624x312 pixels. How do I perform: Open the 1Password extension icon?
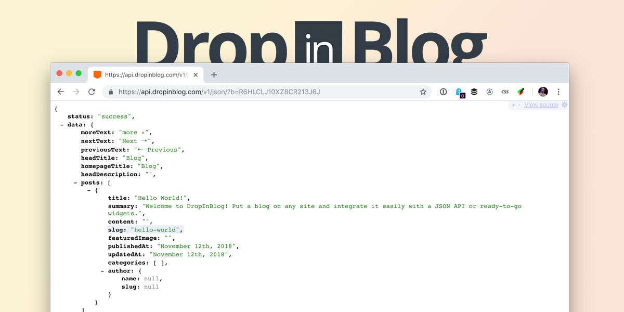click(444, 92)
